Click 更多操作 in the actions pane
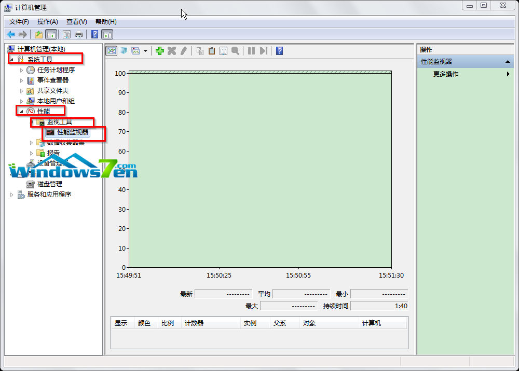519x371 pixels. pos(446,74)
